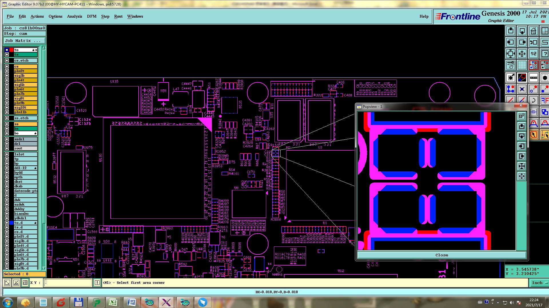Toggle the cs.etch layer checkbox
The image size is (549, 308).
[7, 60]
